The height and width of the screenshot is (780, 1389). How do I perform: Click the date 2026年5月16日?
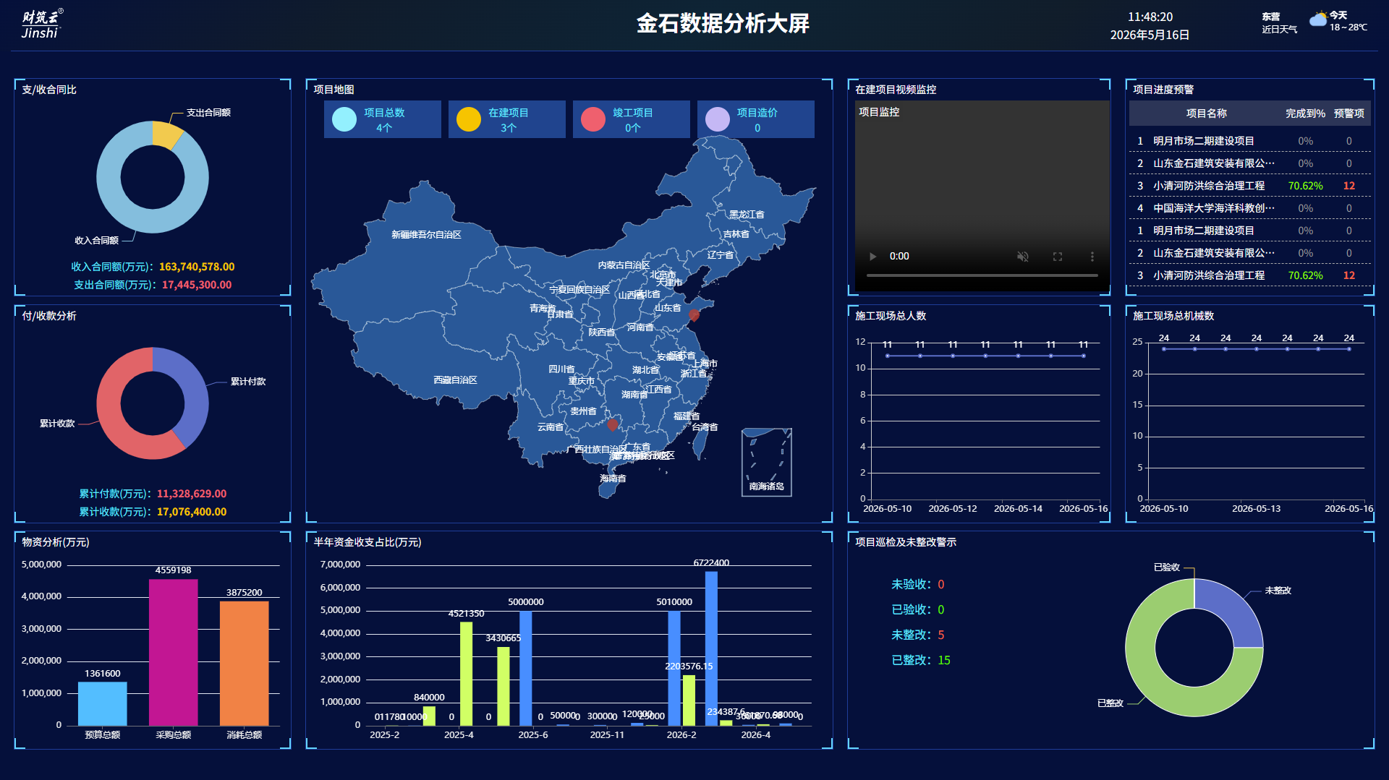pos(1150,35)
